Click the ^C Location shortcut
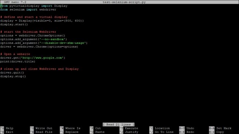This screenshot has height=134, width=239. pyautogui.click(x=160, y=128)
